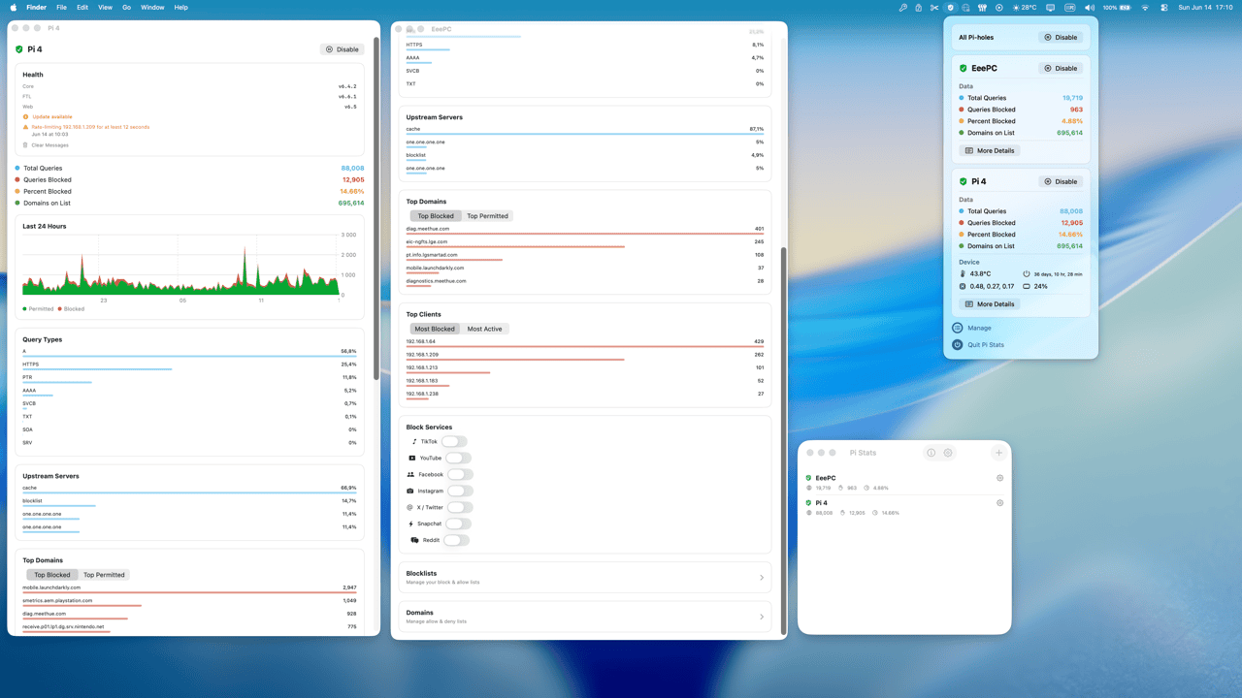Toggle the YouTube block switch
Viewport: 1242px width, 698px height.
click(458, 458)
